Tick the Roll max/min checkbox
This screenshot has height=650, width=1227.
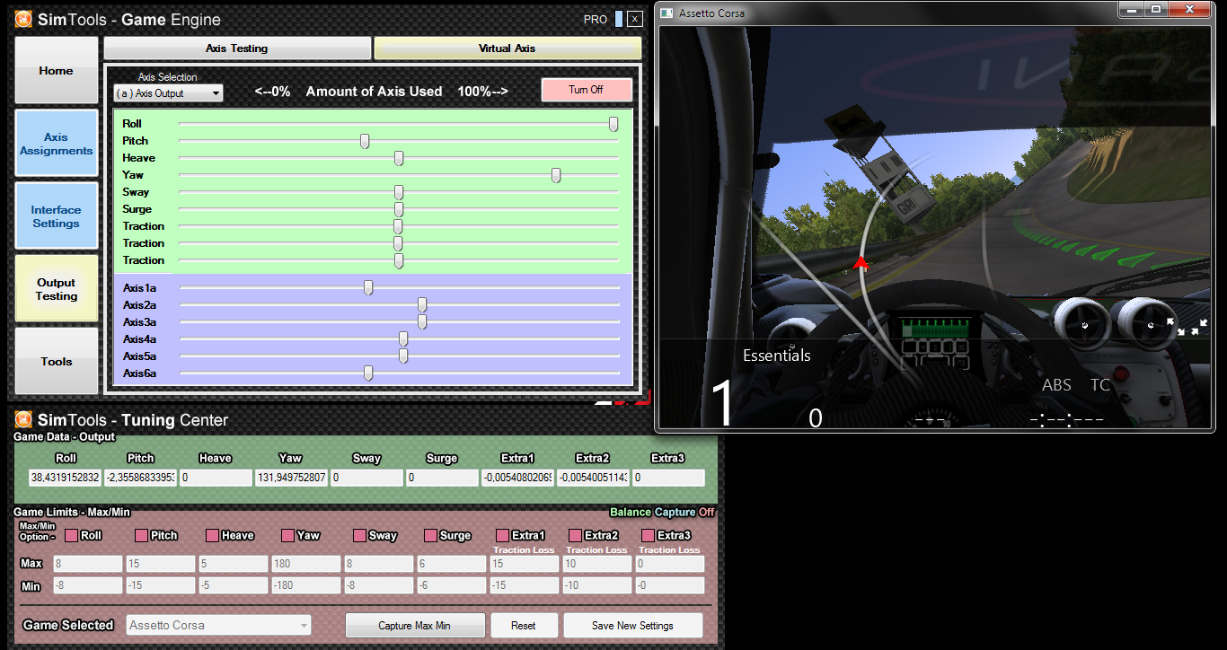point(71,535)
